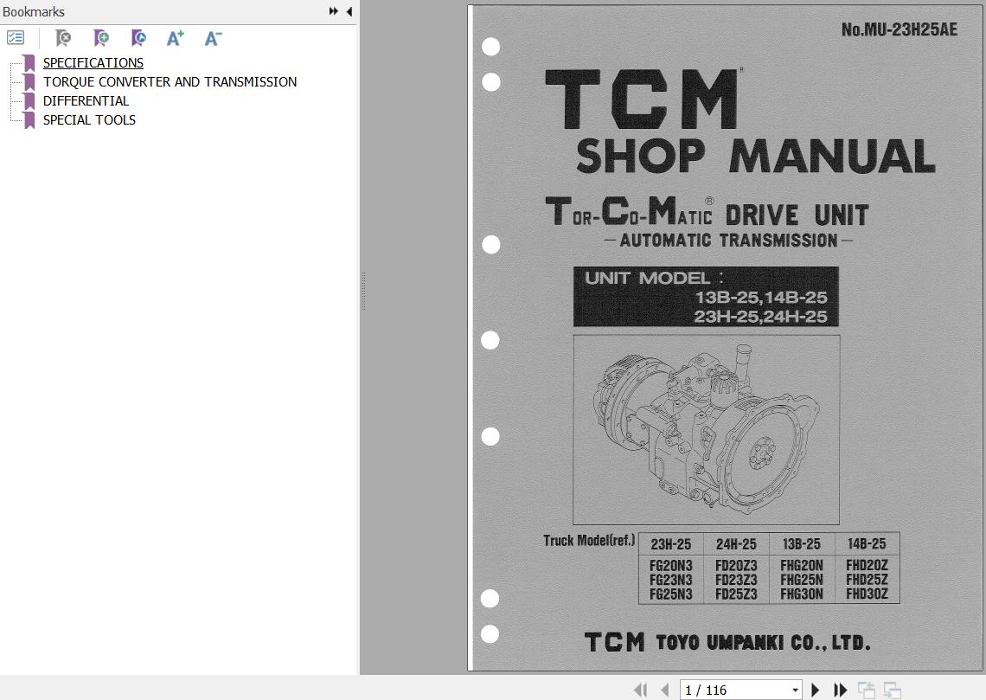
Task: Click the delete bookmark icon
Action: click(x=63, y=38)
